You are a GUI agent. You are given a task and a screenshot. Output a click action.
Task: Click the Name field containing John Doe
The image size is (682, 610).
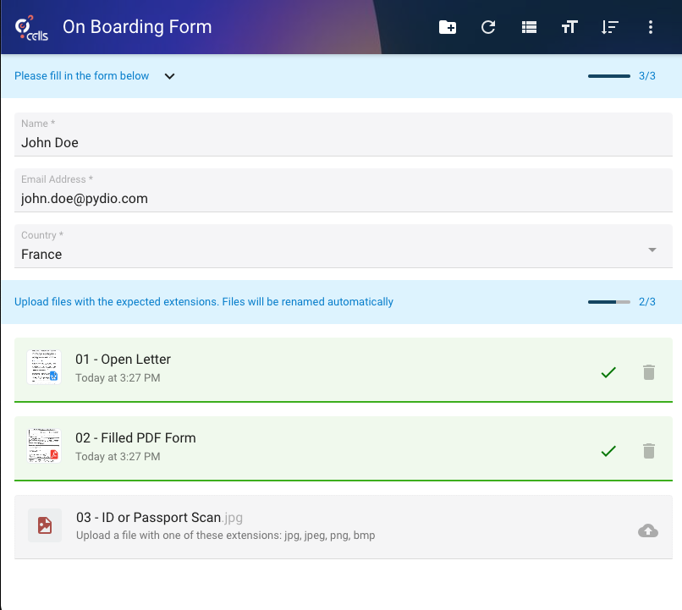tap(344, 135)
